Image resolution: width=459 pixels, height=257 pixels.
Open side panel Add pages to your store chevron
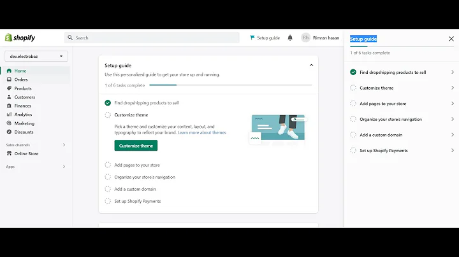pos(452,104)
